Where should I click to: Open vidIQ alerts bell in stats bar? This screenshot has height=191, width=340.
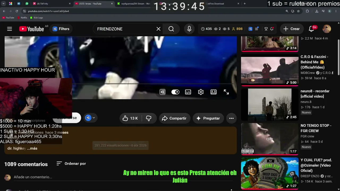click(x=272, y=29)
